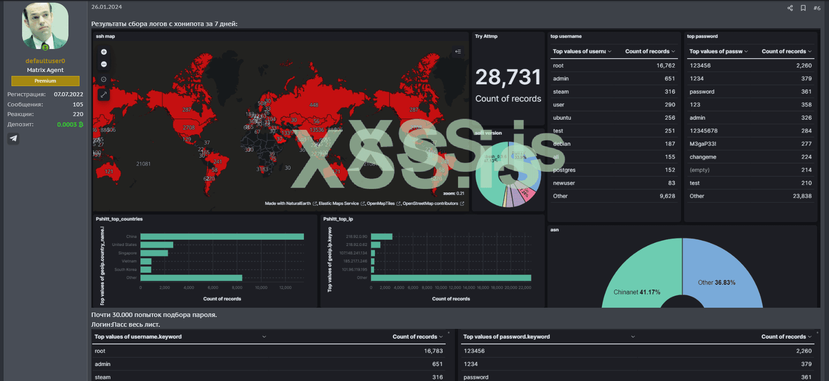
Task: Click the Premium badge under the username
Action: tap(45, 81)
